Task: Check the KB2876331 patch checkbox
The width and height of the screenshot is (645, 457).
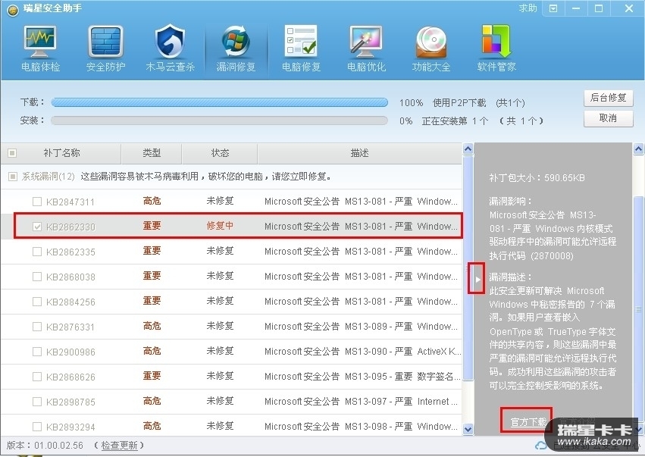Action: [x=37, y=327]
